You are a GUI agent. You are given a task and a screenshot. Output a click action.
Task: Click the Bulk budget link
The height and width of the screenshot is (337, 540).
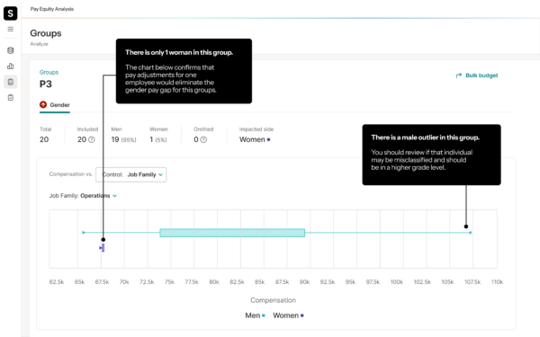[x=477, y=75]
